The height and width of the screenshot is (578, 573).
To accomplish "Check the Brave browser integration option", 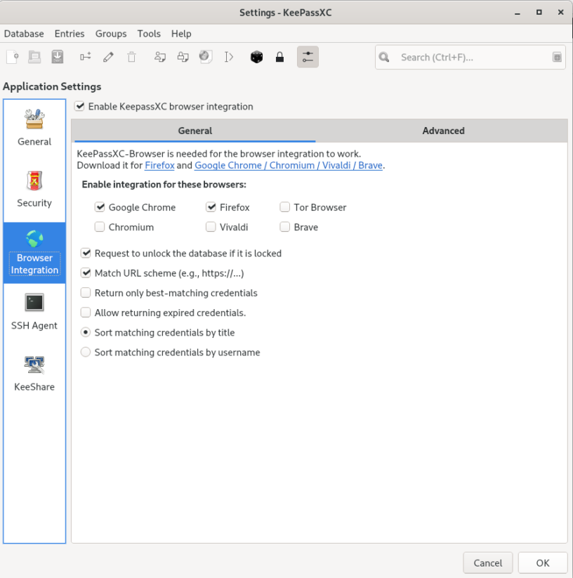I will pos(284,227).
